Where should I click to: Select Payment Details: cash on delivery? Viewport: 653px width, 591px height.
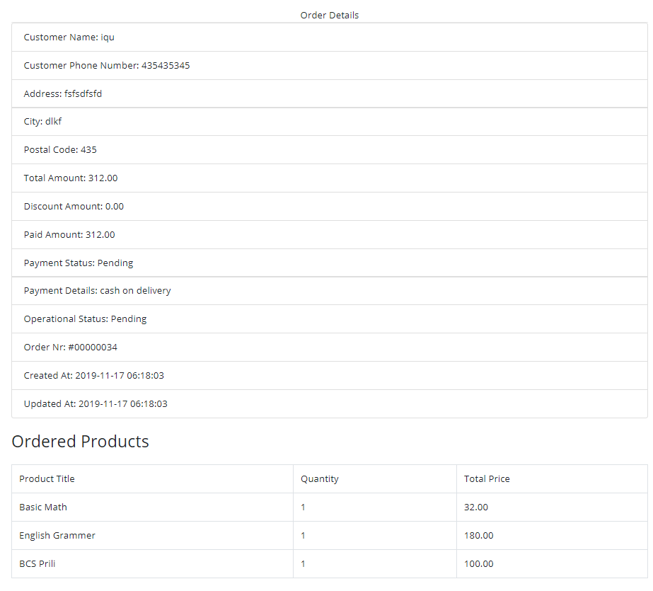(x=330, y=291)
